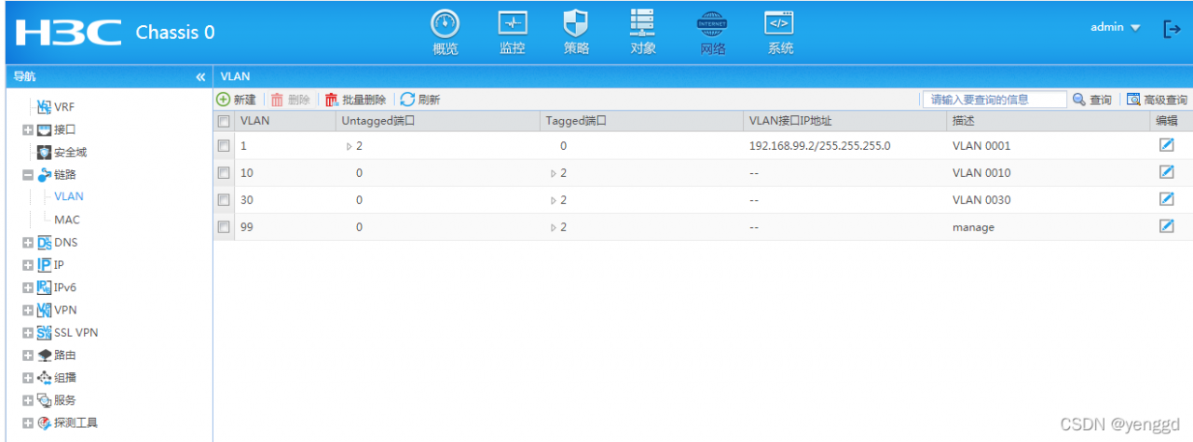
Task: Expand Untagged ports triangle for VLAN 1
Action: (x=350, y=146)
